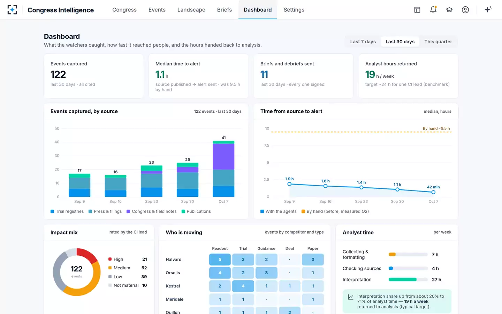Click Halvard's Readout cell showing 5
502x314 pixels.
pyautogui.click(x=220, y=260)
